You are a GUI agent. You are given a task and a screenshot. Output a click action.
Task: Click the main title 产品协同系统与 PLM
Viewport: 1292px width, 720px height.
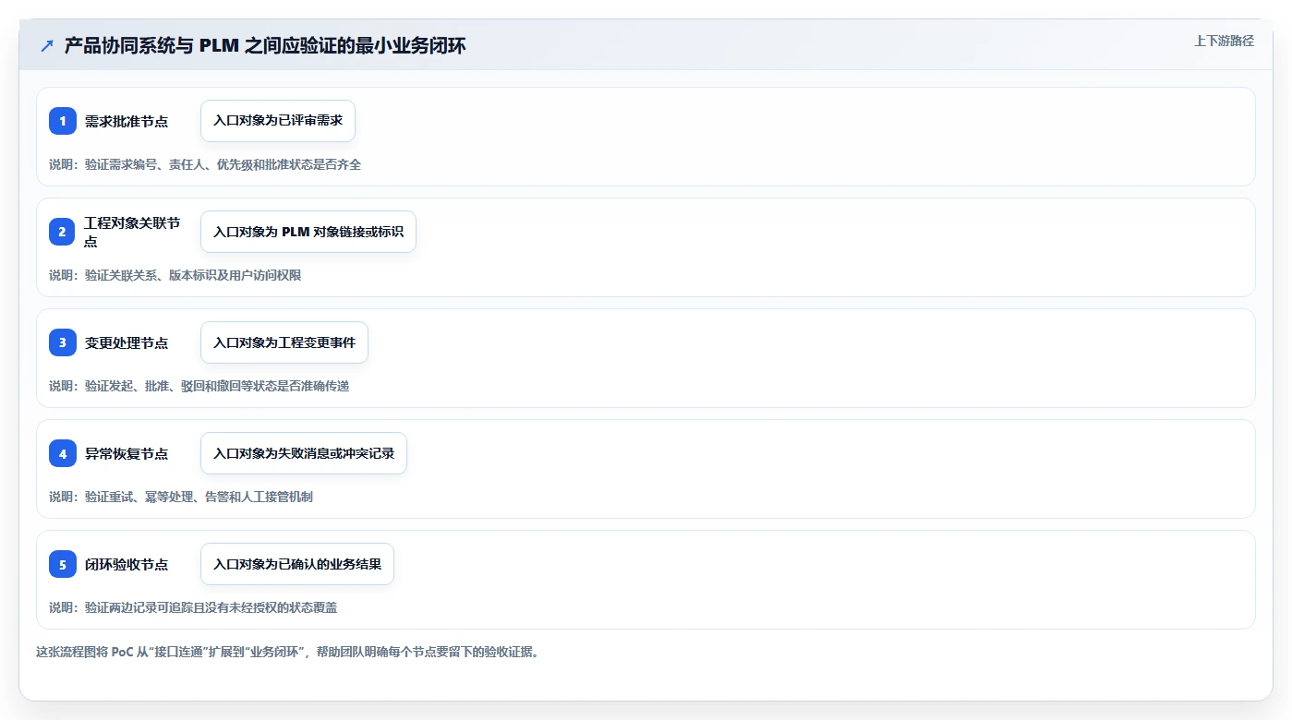pyautogui.click(x=265, y=46)
